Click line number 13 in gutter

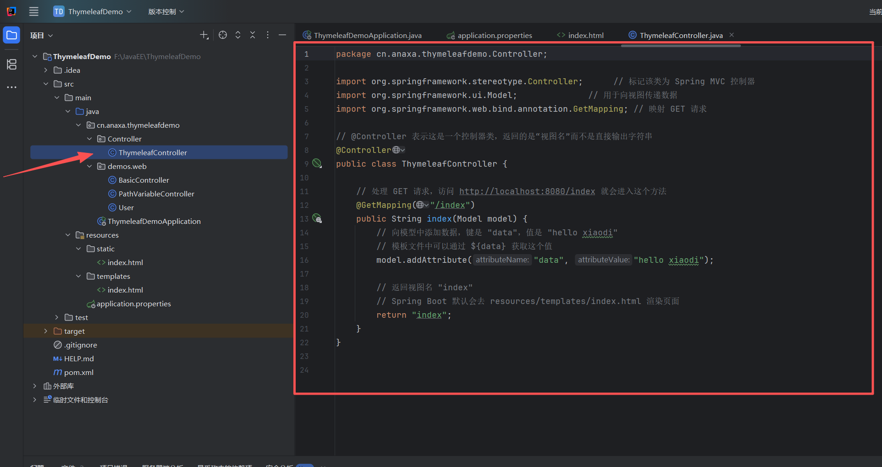[304, 219]
